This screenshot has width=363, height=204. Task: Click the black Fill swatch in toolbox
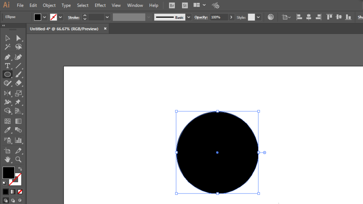coord(9,173)
